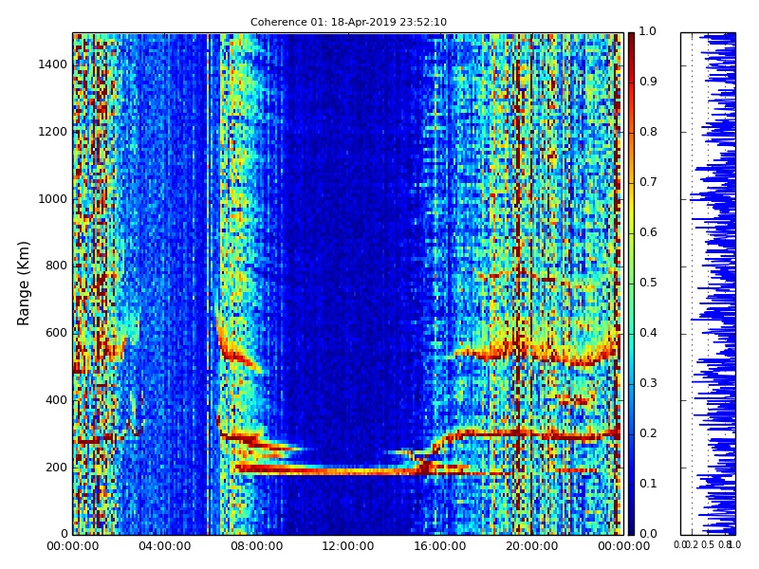Viewport: 759px width, 569px height.
Task: Click the 1200 range tick label
Action: [53, 132]
